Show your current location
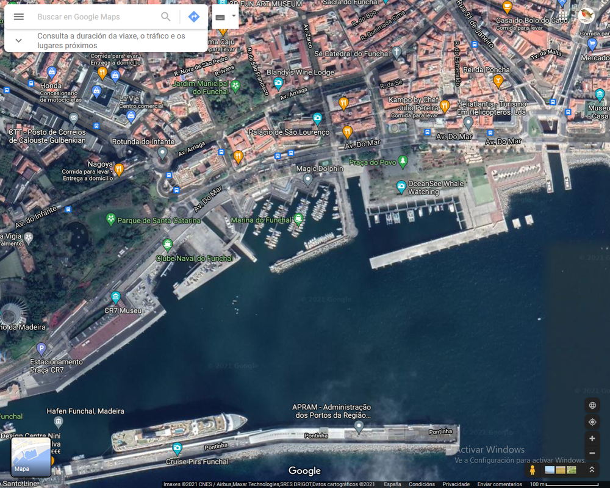The image size is (610, 488). [592, 422]
